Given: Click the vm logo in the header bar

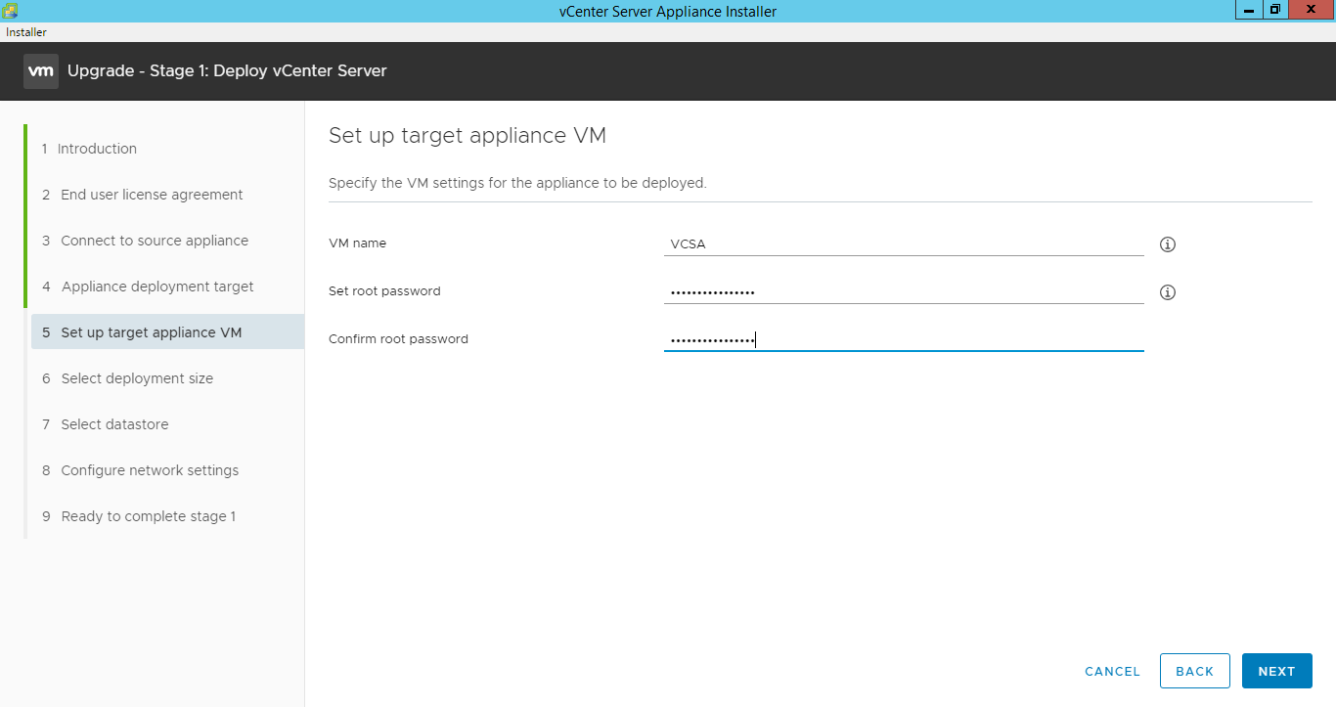Looking at the screenshot, I should [x=40, y=70].
